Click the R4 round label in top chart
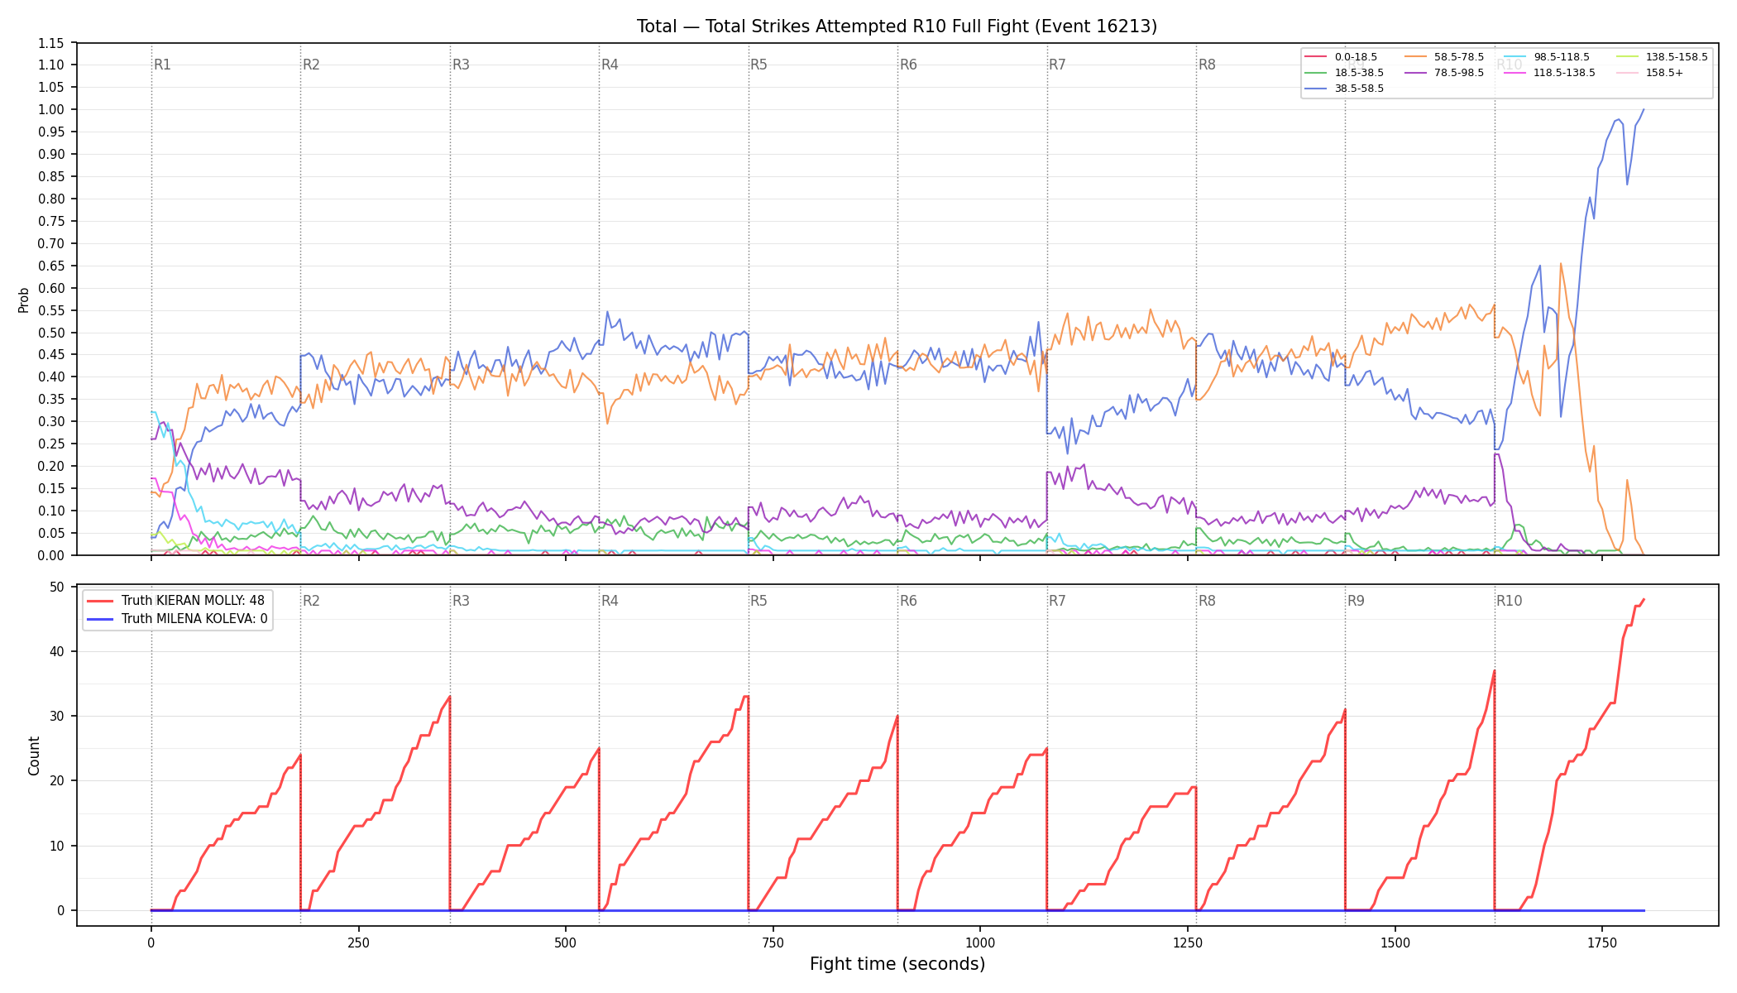Screen dimensions: 1737x993 610,65
